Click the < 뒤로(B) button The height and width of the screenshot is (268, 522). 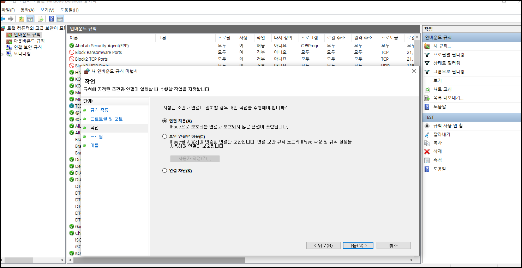[x=323, y=245]
